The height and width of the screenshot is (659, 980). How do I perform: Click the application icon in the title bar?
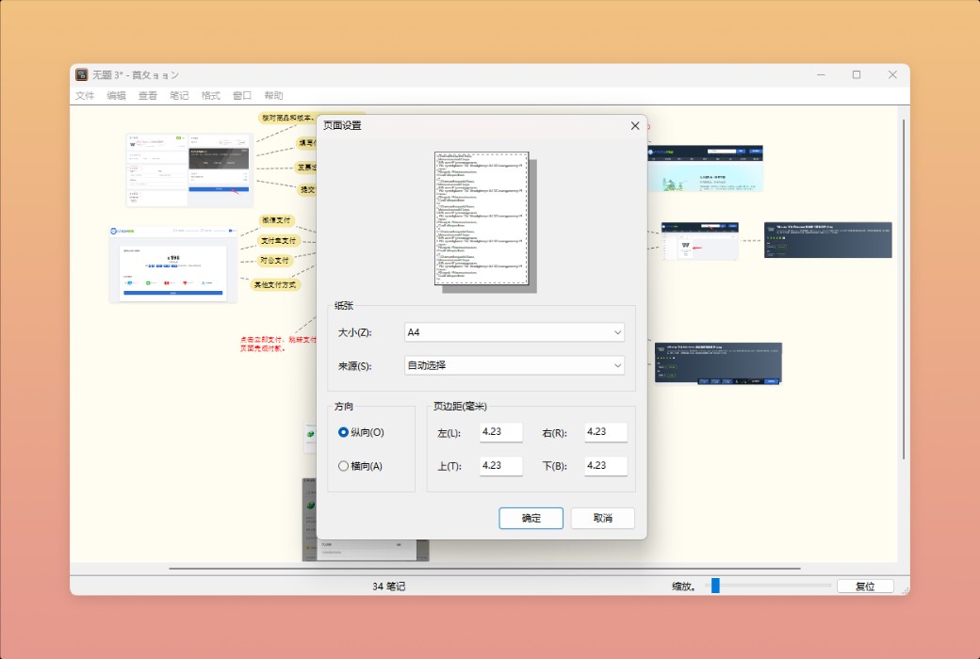click(80, 73)
